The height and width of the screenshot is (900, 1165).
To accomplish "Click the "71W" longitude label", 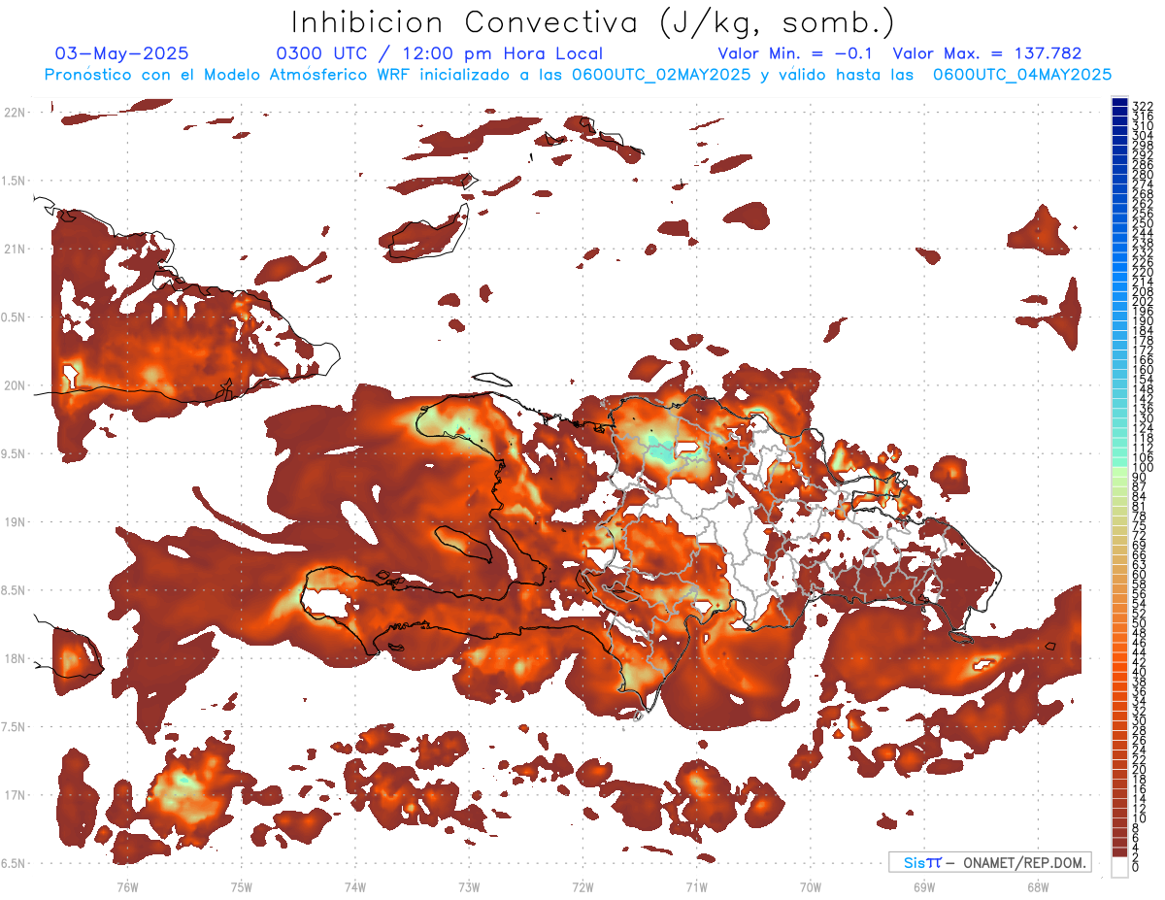I will [696, 886].
